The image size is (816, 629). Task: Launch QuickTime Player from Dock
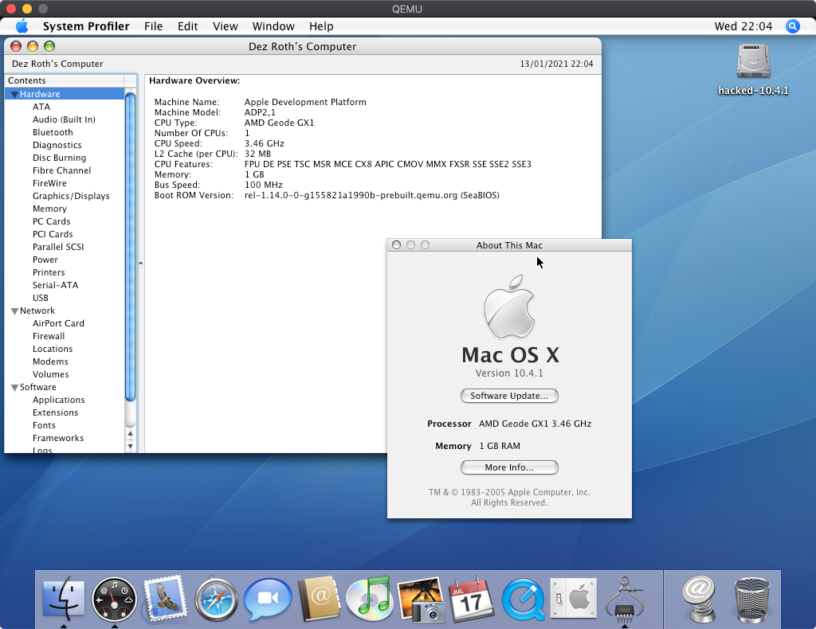(523, 600)
